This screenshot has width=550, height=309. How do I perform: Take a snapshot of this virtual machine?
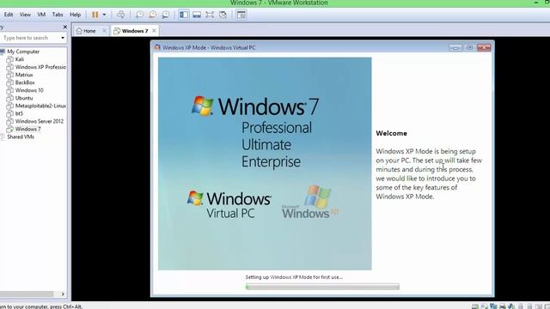click(x=139, y=15)
